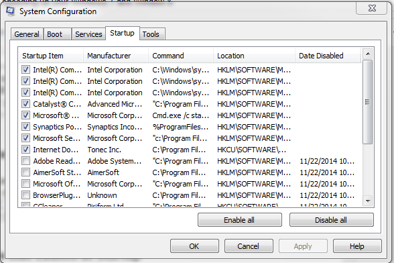Screen dimensions: 394x263
Task: Uncheck the Microsoft Se... startup checkbox
Action: (x=25, y=138)
